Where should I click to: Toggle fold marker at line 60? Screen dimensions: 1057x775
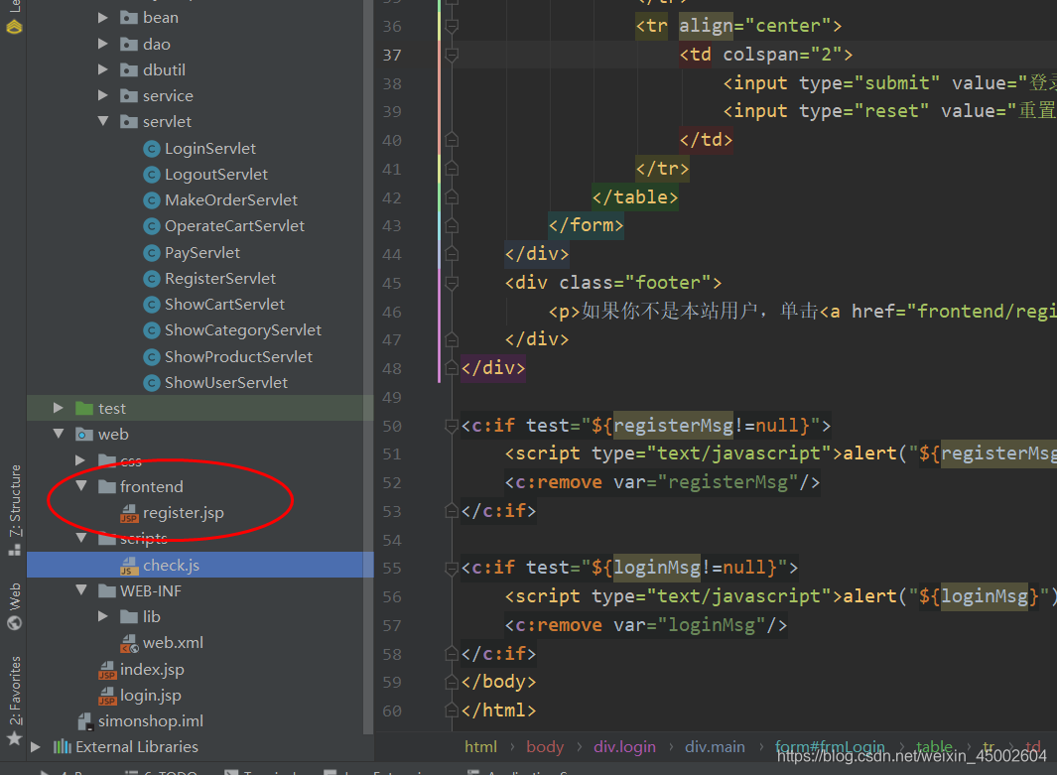click(452, 710)
